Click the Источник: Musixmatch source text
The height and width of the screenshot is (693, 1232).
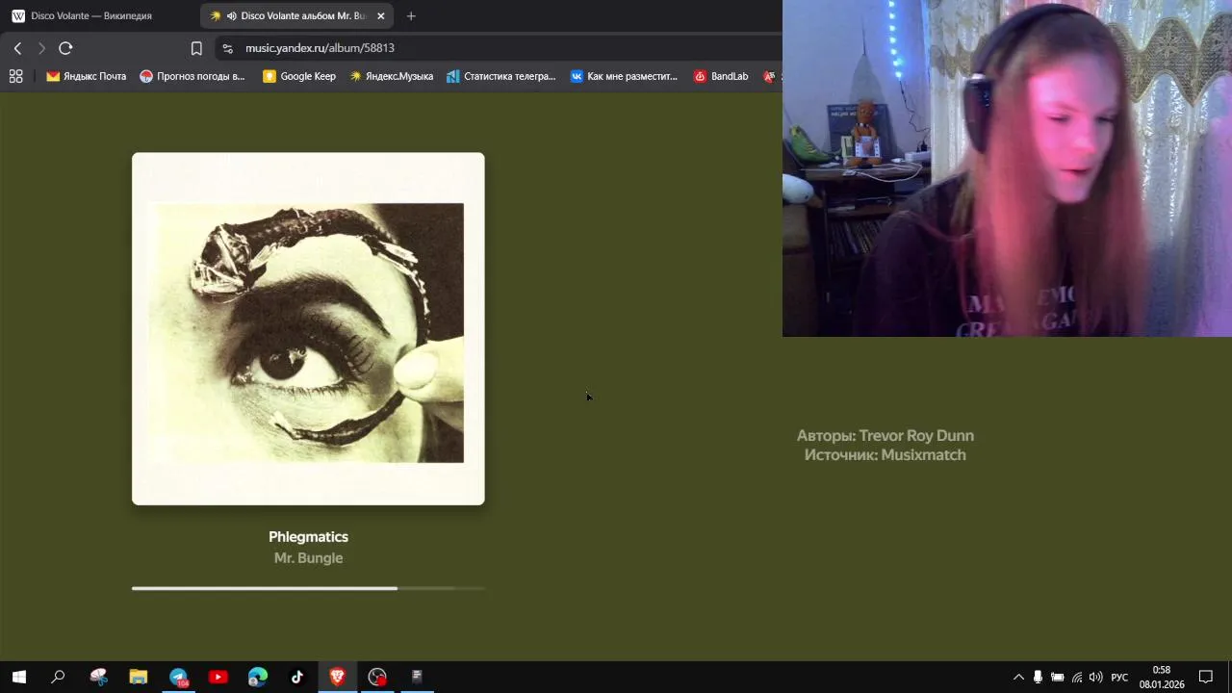pos(885,454)
